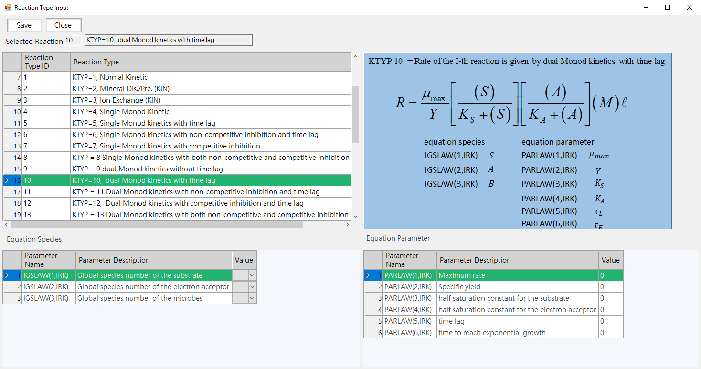Click the IGSLAW(3,IRK) parameter name cell

coord(49,298)
